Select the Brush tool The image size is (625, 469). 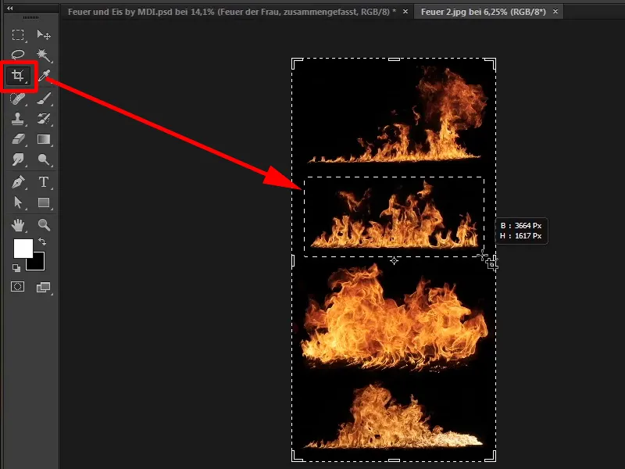(x=45, y=98)
